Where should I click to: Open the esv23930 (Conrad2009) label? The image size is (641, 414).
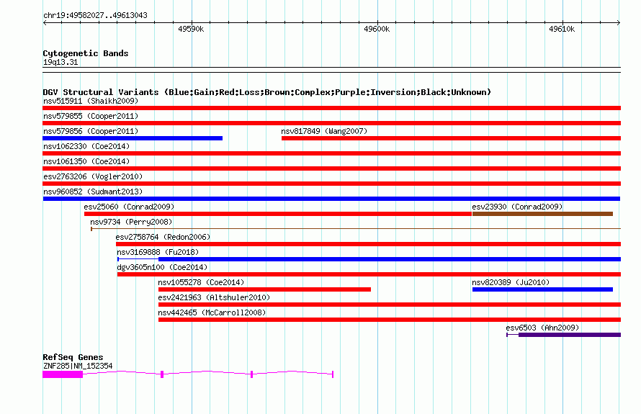coord(517,207)
